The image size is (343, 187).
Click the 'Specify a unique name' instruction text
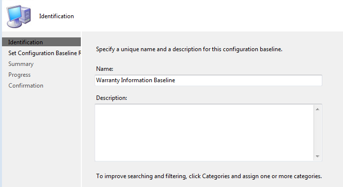point(189,49)
